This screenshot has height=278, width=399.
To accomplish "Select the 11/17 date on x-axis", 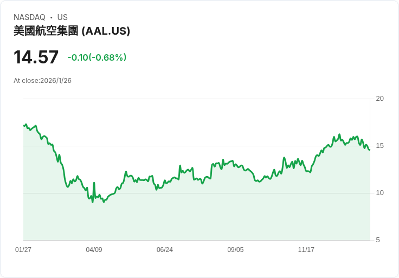I will 306,250.
